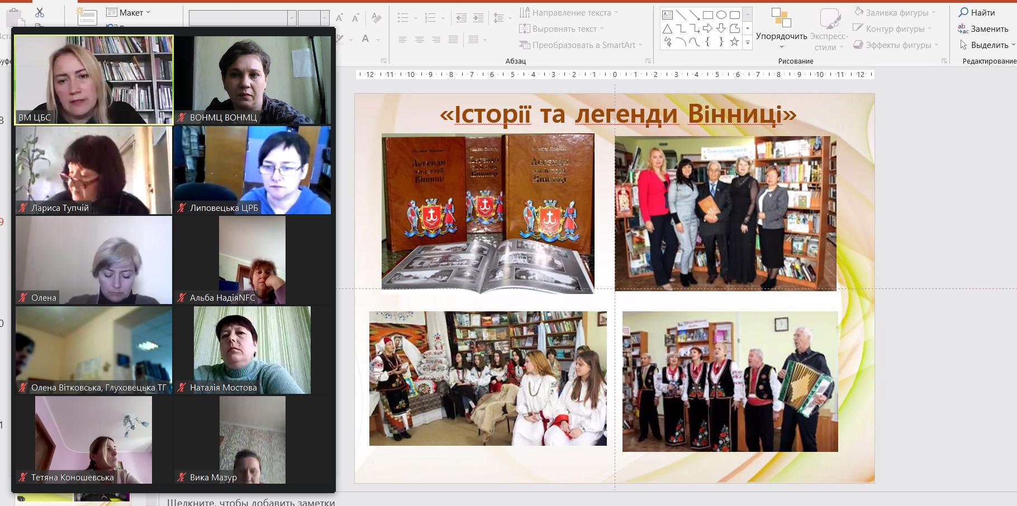1017x506 pixels.
Task: Open Экспресс-стили quick styles
Action: click(x=829, y=30)
